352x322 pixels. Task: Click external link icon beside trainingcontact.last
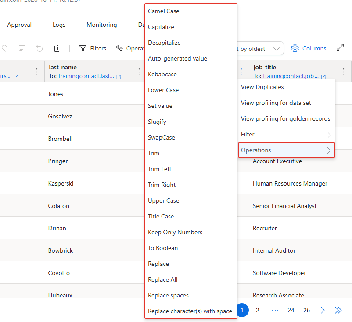119,77
